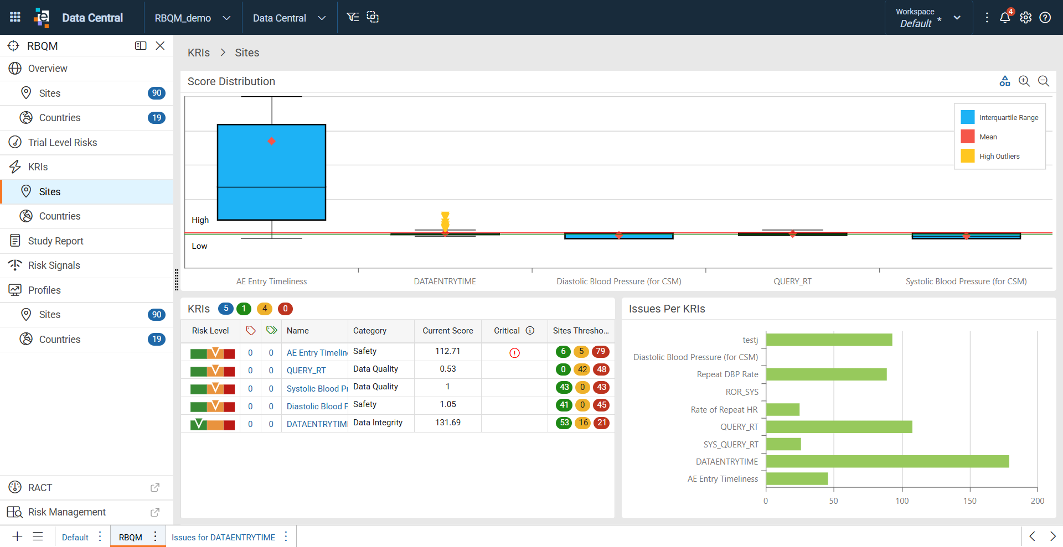Viewport: 1063px width, 547px height.
Task: Open settings gear
Action: 1025,18
